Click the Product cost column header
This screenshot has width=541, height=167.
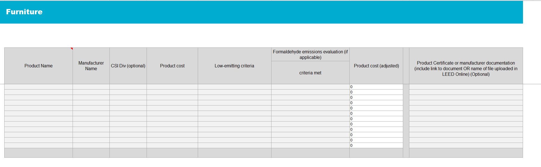pos(172,66)
